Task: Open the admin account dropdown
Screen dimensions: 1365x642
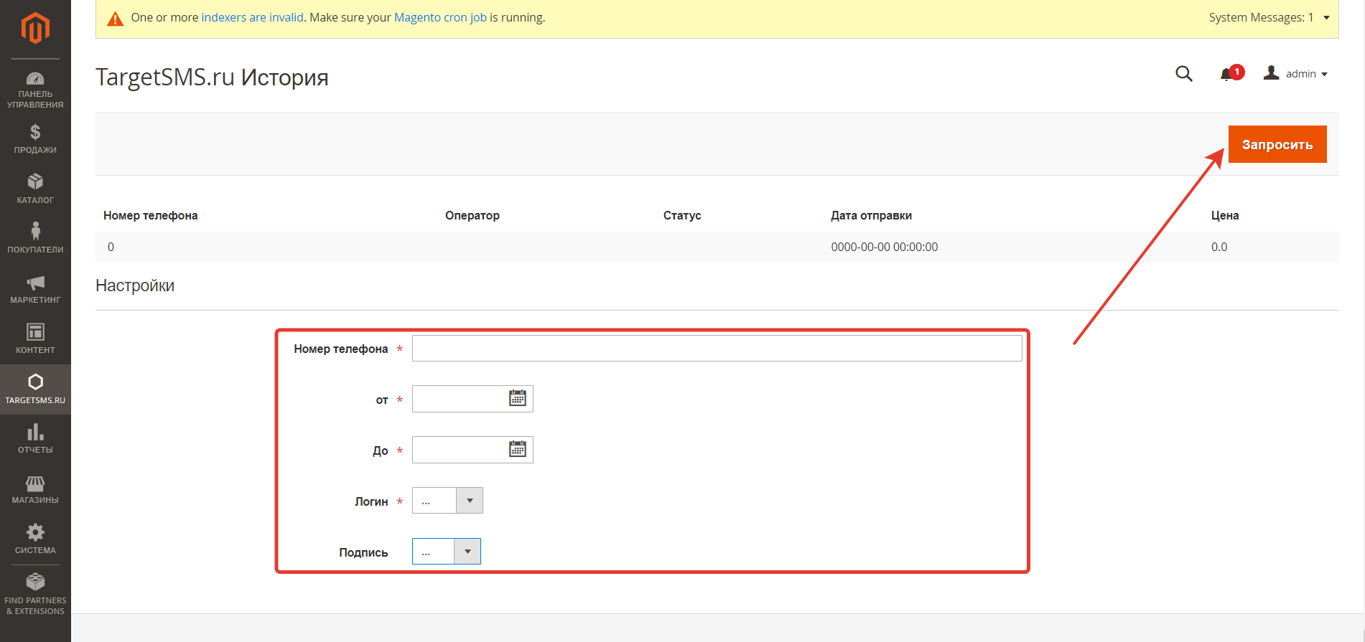Action: pos(1295,74)
